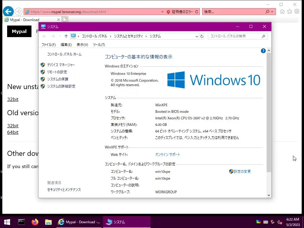This screenshot has height=228, width=304.
Task: Launch Firefox from taskbar
Action: [35, 222]
